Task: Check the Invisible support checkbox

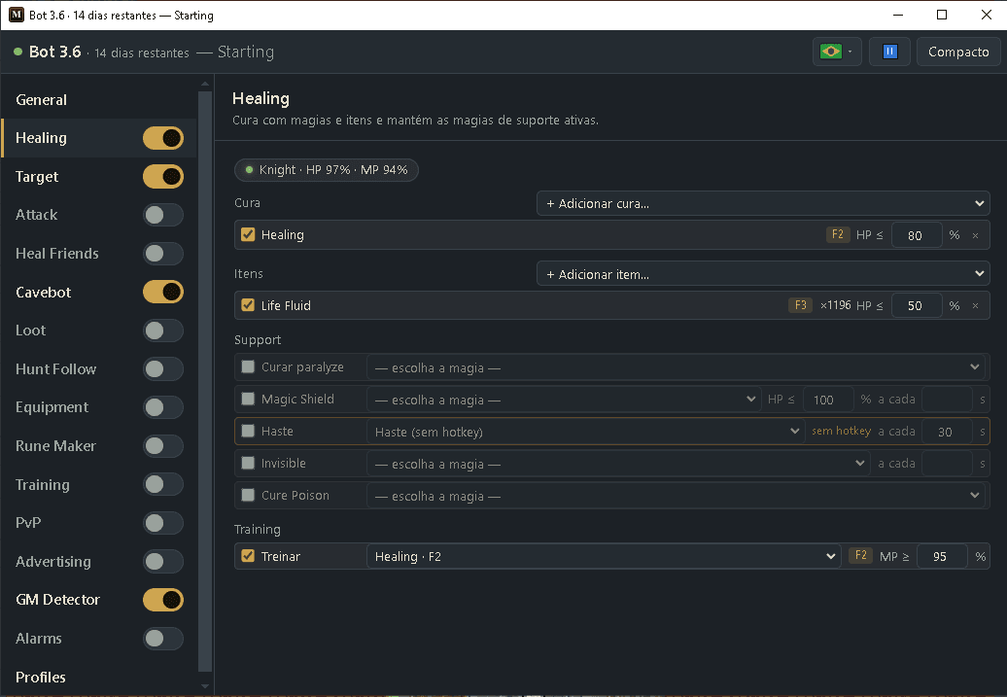Action: click(248, 463)
